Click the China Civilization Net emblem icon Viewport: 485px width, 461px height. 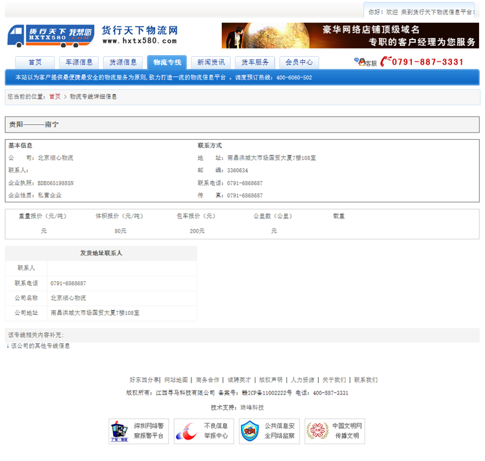click(318, 431)
